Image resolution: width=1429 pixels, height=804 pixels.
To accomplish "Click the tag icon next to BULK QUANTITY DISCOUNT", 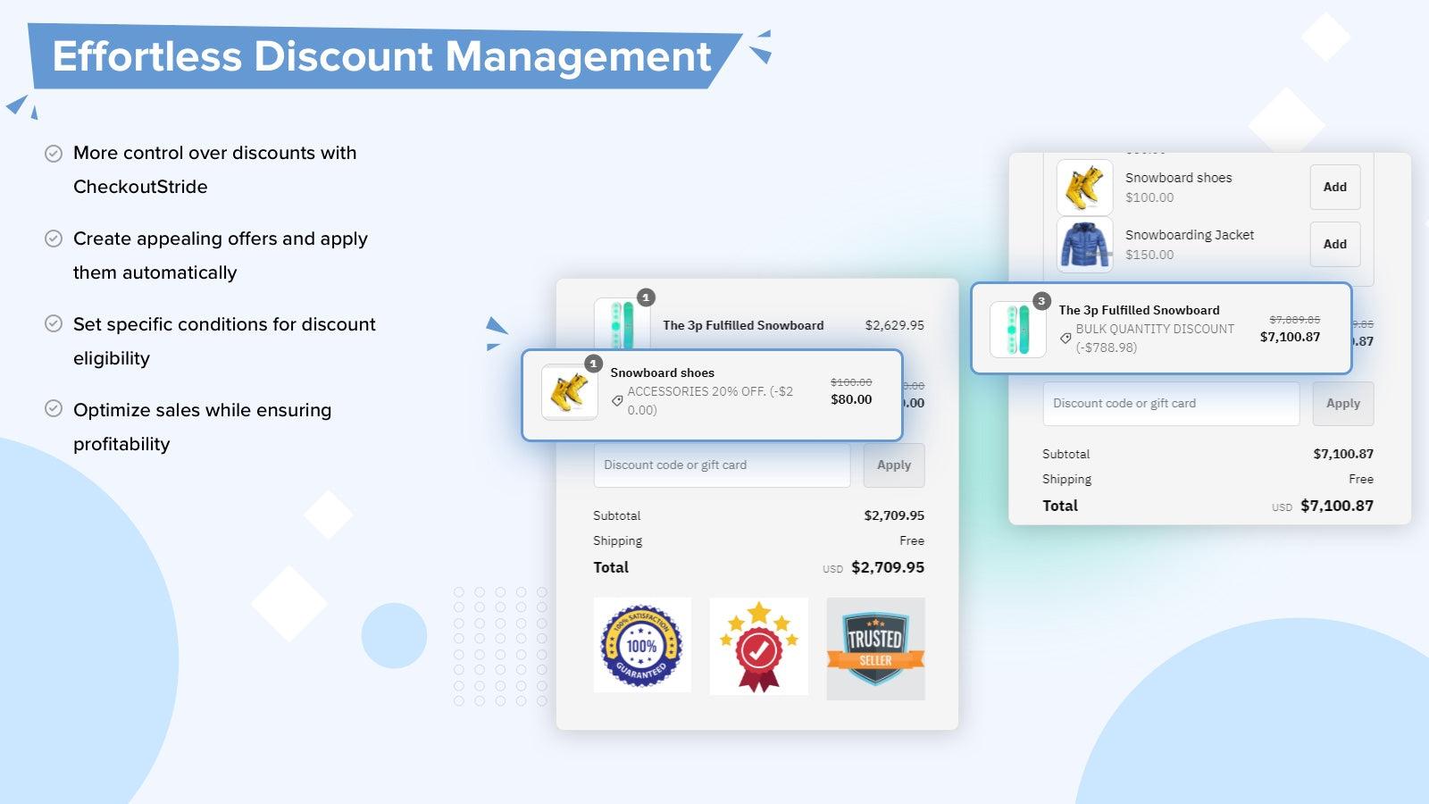I will [1064, 339].
